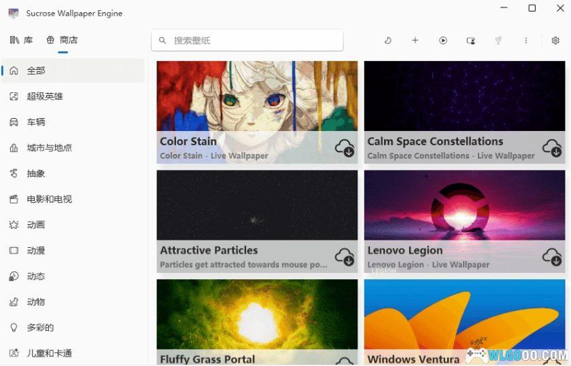
Task: Download the Calm Space Constellations wallpaper
Action: click(x=552, y=148)
